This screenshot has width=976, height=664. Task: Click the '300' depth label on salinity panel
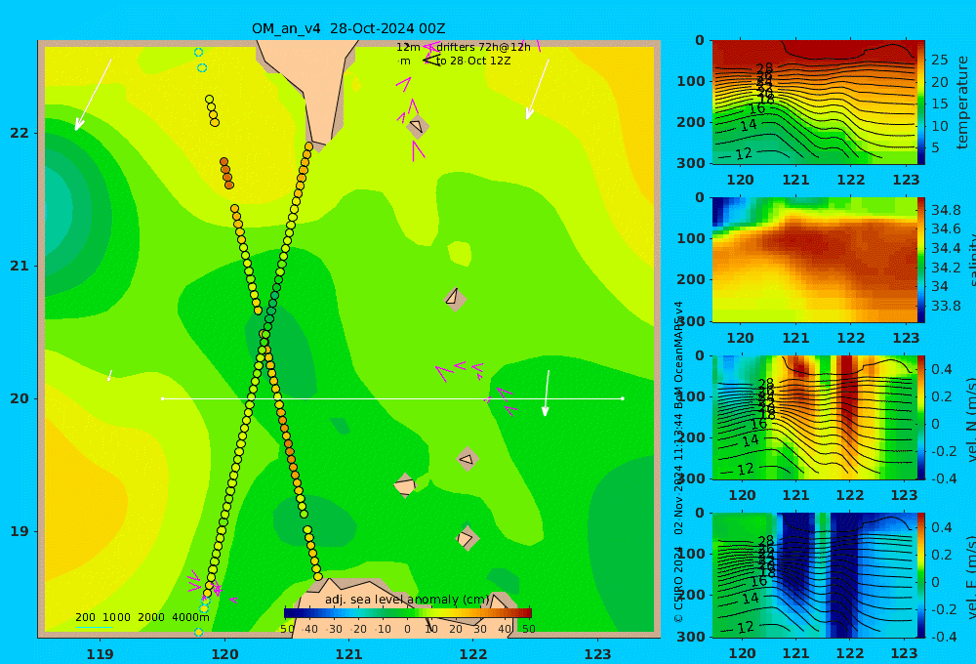(691, 321)
